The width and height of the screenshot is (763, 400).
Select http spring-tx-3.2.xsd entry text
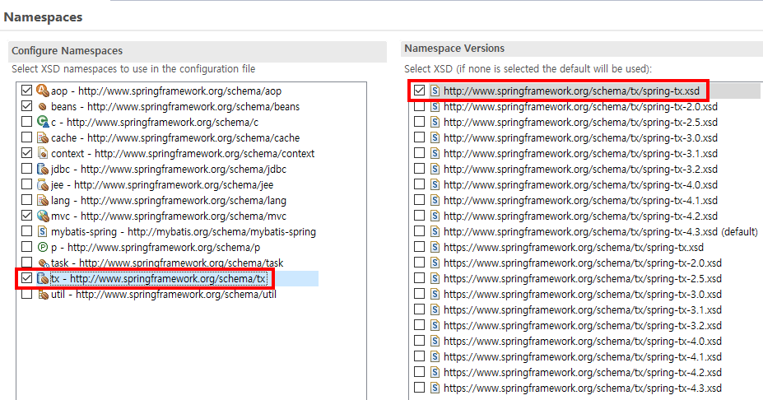point(580,170)
